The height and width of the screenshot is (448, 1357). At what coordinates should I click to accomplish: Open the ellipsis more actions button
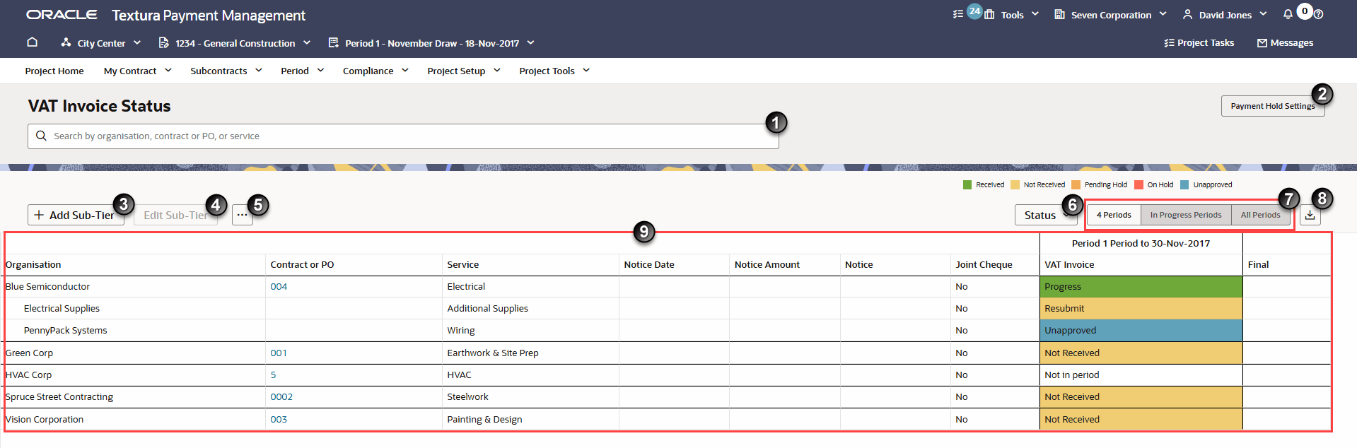pyautogui.click(x=242, y=215)
